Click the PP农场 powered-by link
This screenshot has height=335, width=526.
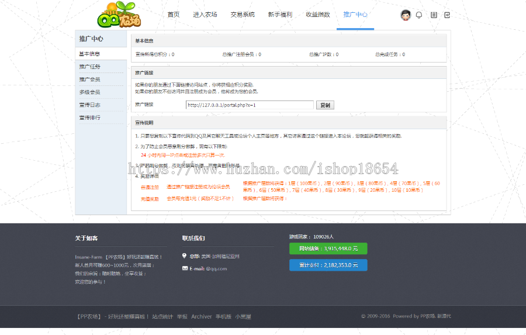coord(428,316)
